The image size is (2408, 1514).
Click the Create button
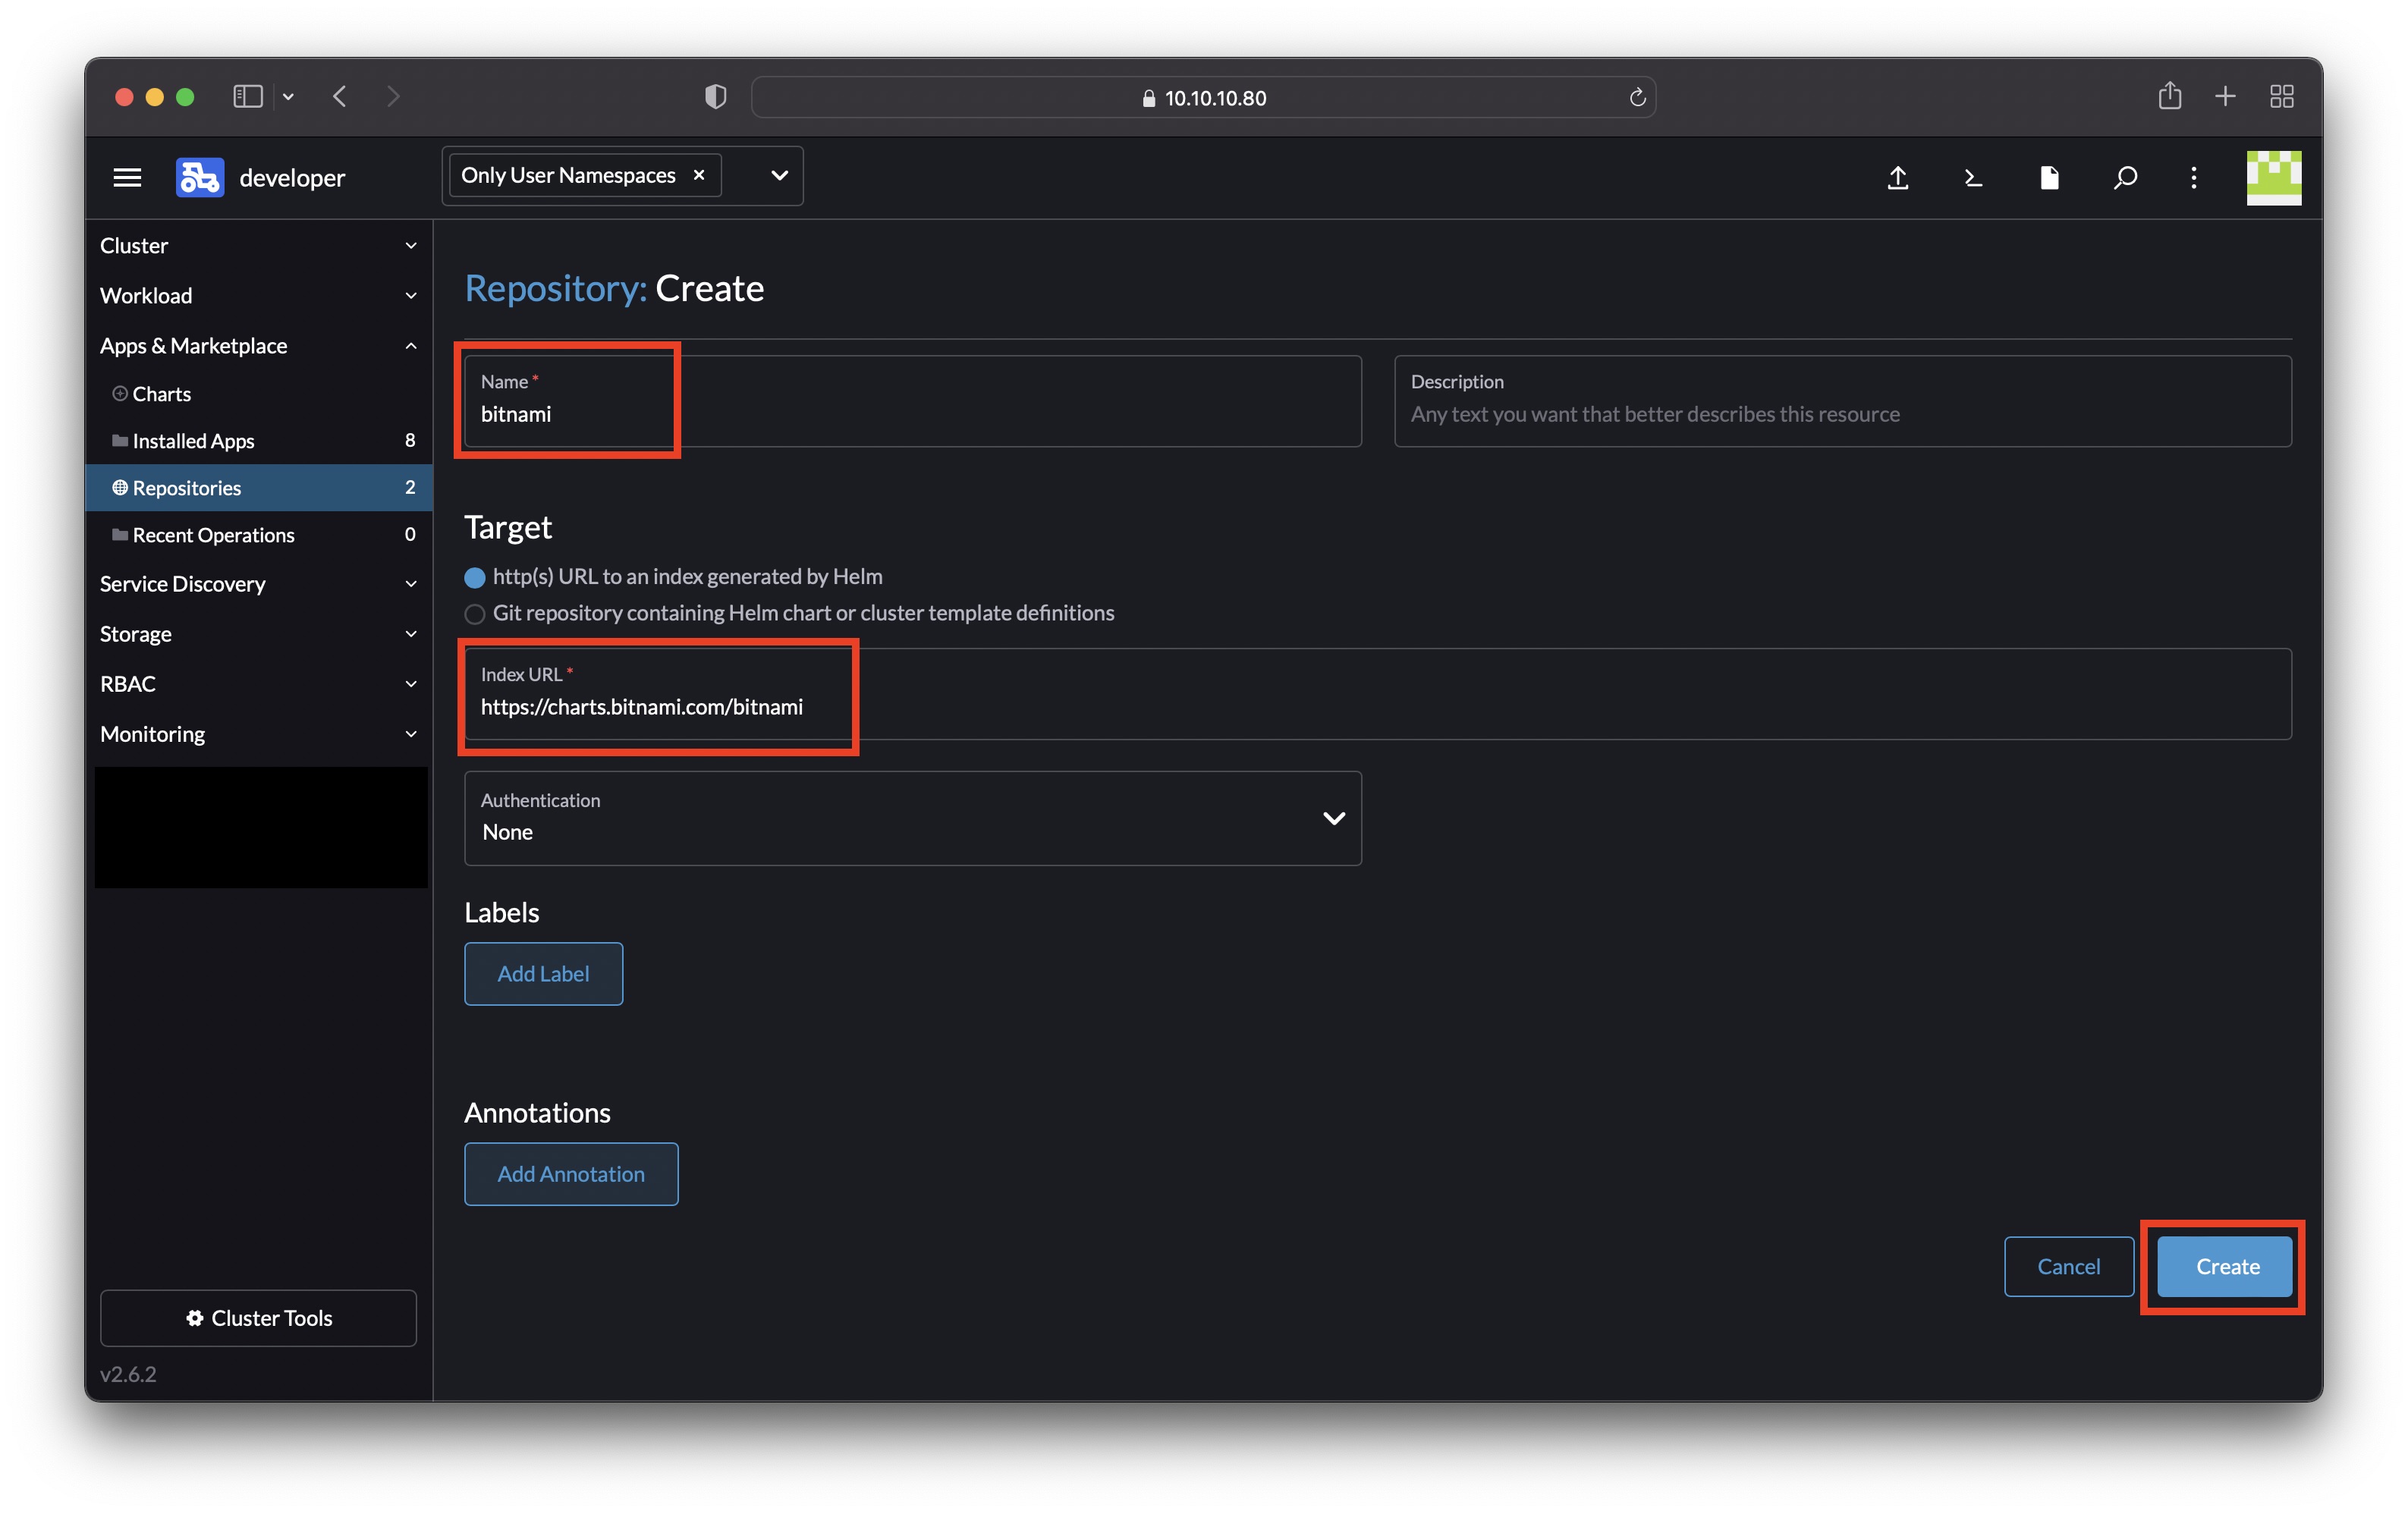[2225, 1266]
